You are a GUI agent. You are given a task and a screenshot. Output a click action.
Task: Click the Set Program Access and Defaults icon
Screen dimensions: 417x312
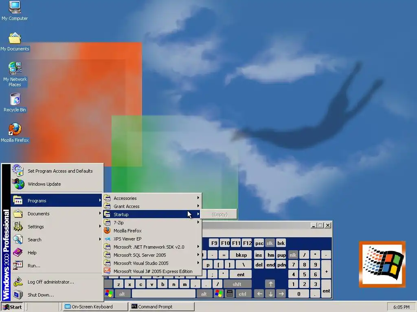18,171
